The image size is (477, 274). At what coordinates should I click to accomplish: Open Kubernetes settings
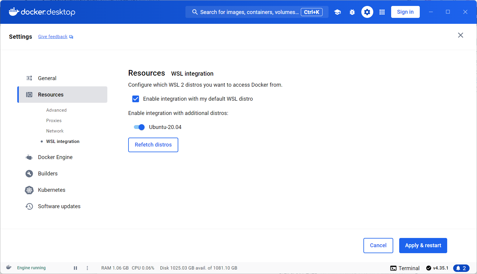pos(63,190)
